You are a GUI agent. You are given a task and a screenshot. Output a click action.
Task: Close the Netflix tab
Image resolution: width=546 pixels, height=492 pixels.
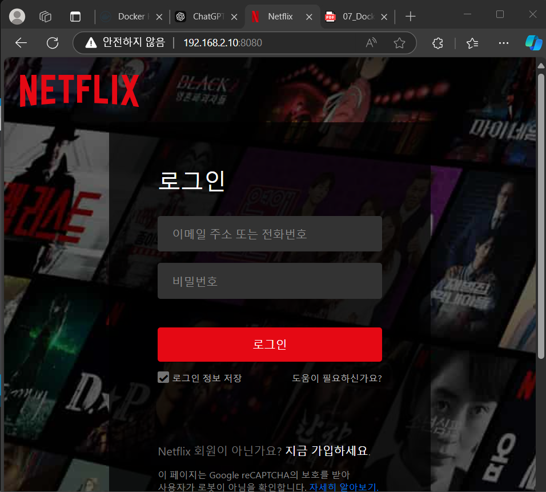[x=309, y=17]
